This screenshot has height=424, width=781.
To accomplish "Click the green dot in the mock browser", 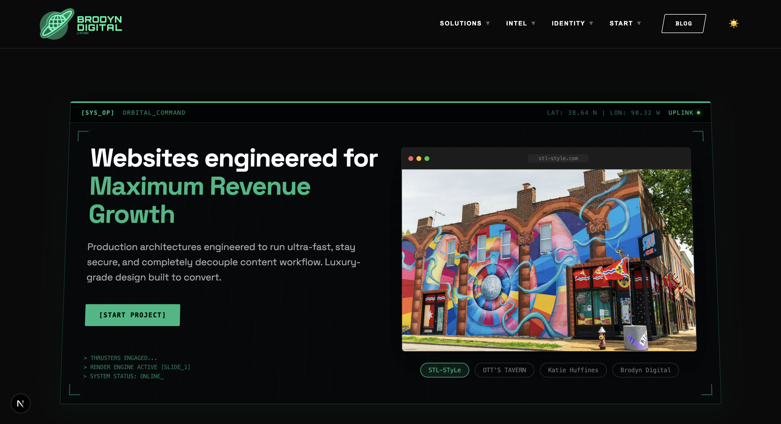I will (427, 158).
